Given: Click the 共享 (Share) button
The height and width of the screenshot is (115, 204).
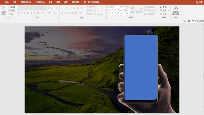Looking at the screenshot, I should coord(199,2).
